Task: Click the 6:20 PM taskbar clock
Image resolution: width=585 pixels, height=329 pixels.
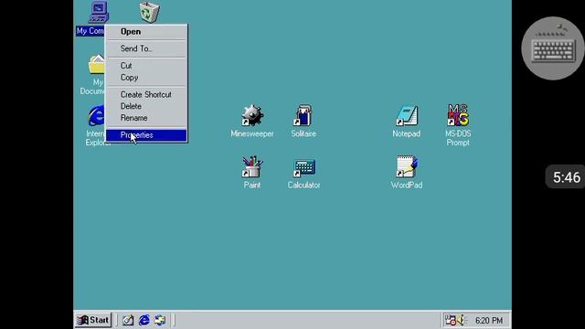Action: [489, 321]
